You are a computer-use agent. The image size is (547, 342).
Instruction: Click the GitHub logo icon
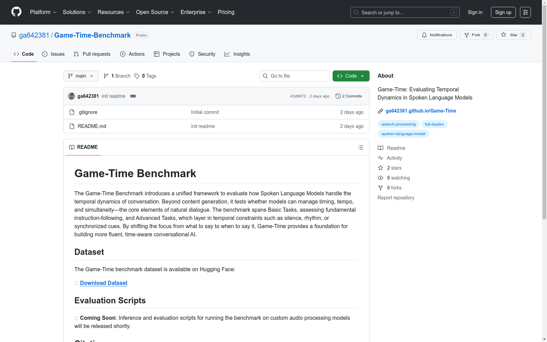pos(16,12)
